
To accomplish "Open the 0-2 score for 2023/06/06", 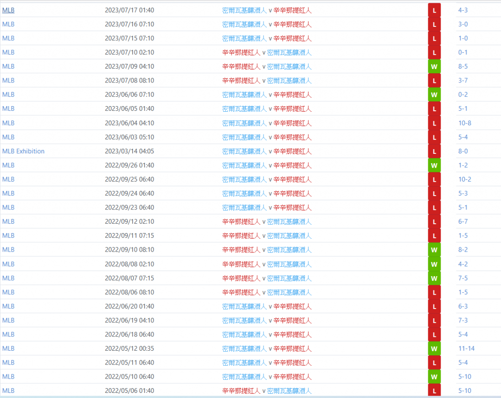I will click(x=463, y=95).
